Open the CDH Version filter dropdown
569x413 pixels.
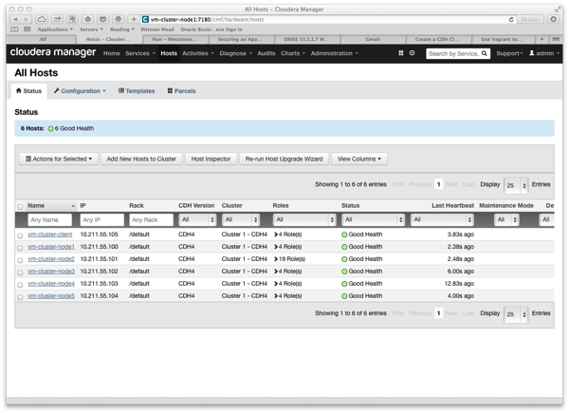(x=198, y=219)
